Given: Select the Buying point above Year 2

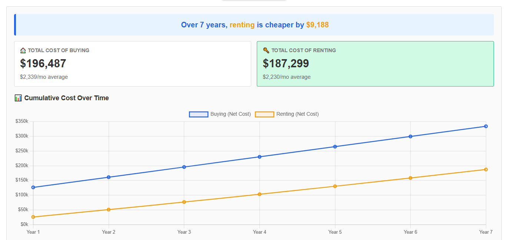Looking at the screenshot, I should tap(109, 177).
